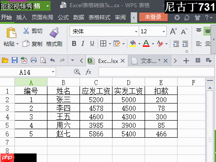Click the draw border table icon
Image resolution: width=216 pixels, height=162 pixels.
click(117, 44)
